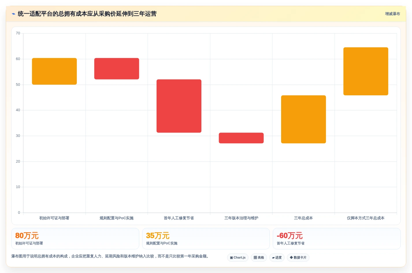The width and height of the screenshot is (412, 273).
Task: Click the y-axis value 20
Action: click(x=18, y=161)
